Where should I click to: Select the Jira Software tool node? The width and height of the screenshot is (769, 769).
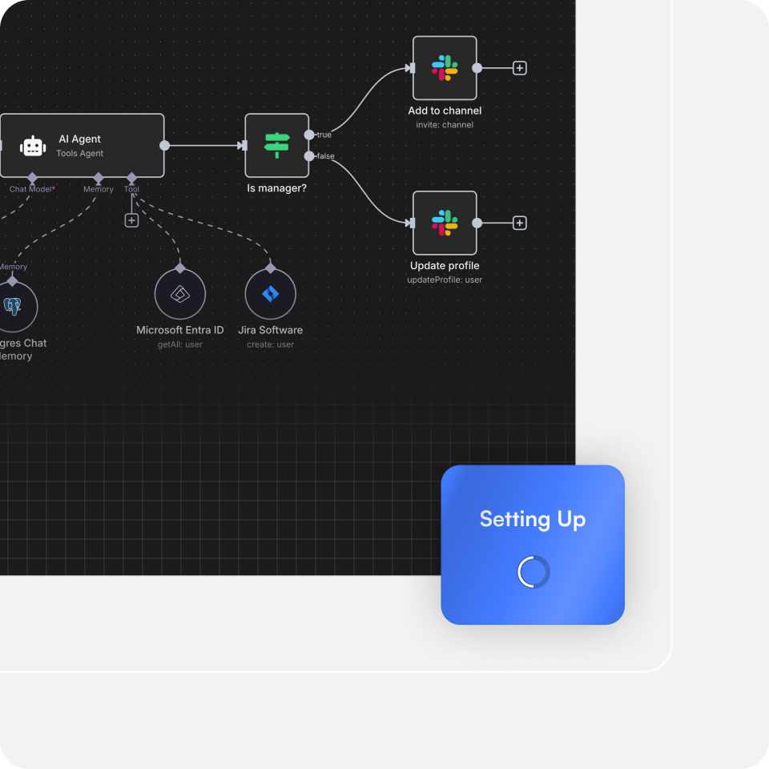click(271, 294)
